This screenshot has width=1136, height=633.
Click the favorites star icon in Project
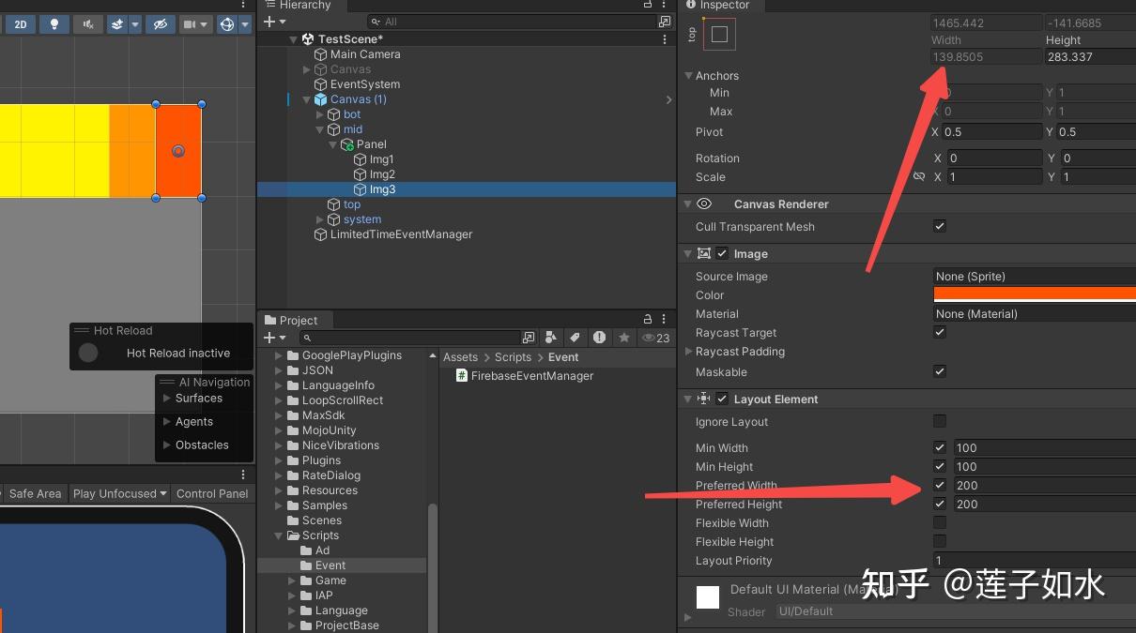(x=623, y=338)
